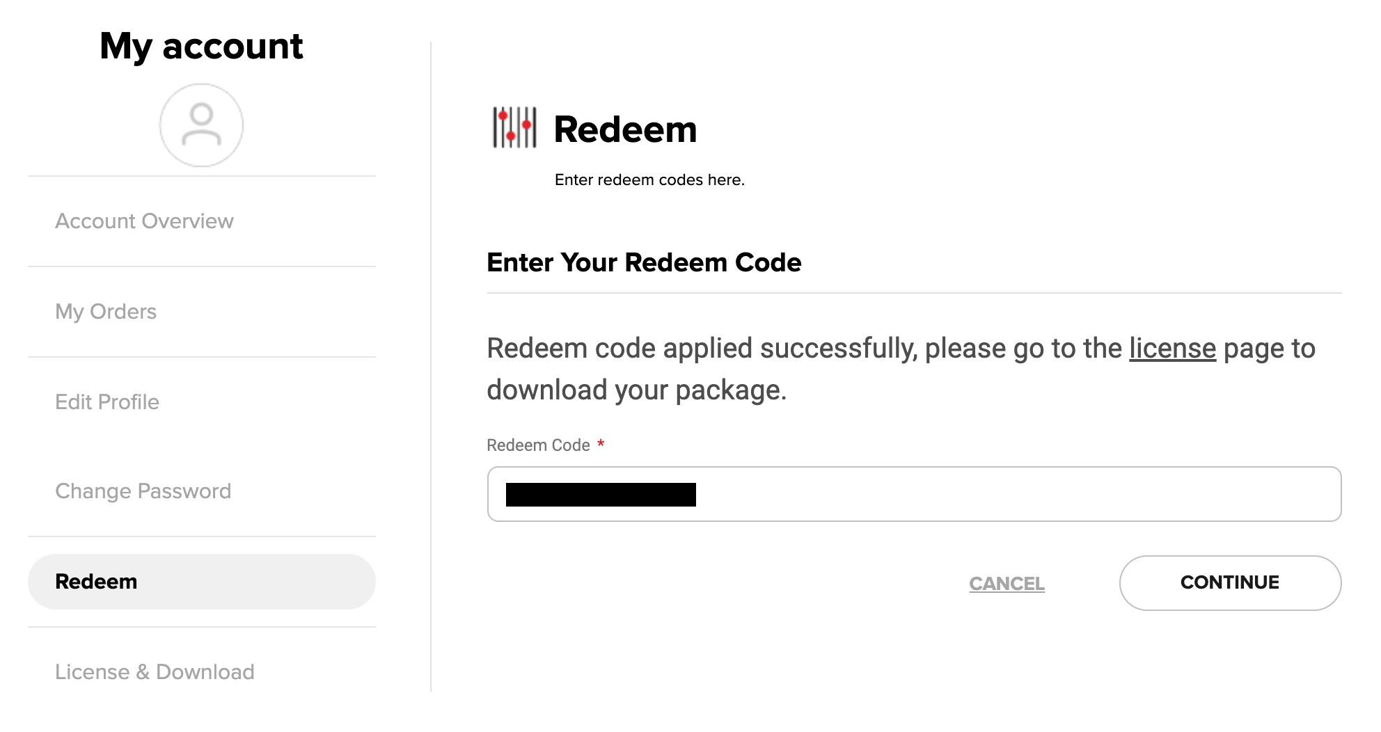Open My Orders from the sidebar
The height and width of the screenshot is (732, 1381).
pos(106,312)
